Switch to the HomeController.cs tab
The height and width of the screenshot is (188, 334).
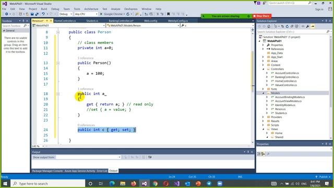65,21
